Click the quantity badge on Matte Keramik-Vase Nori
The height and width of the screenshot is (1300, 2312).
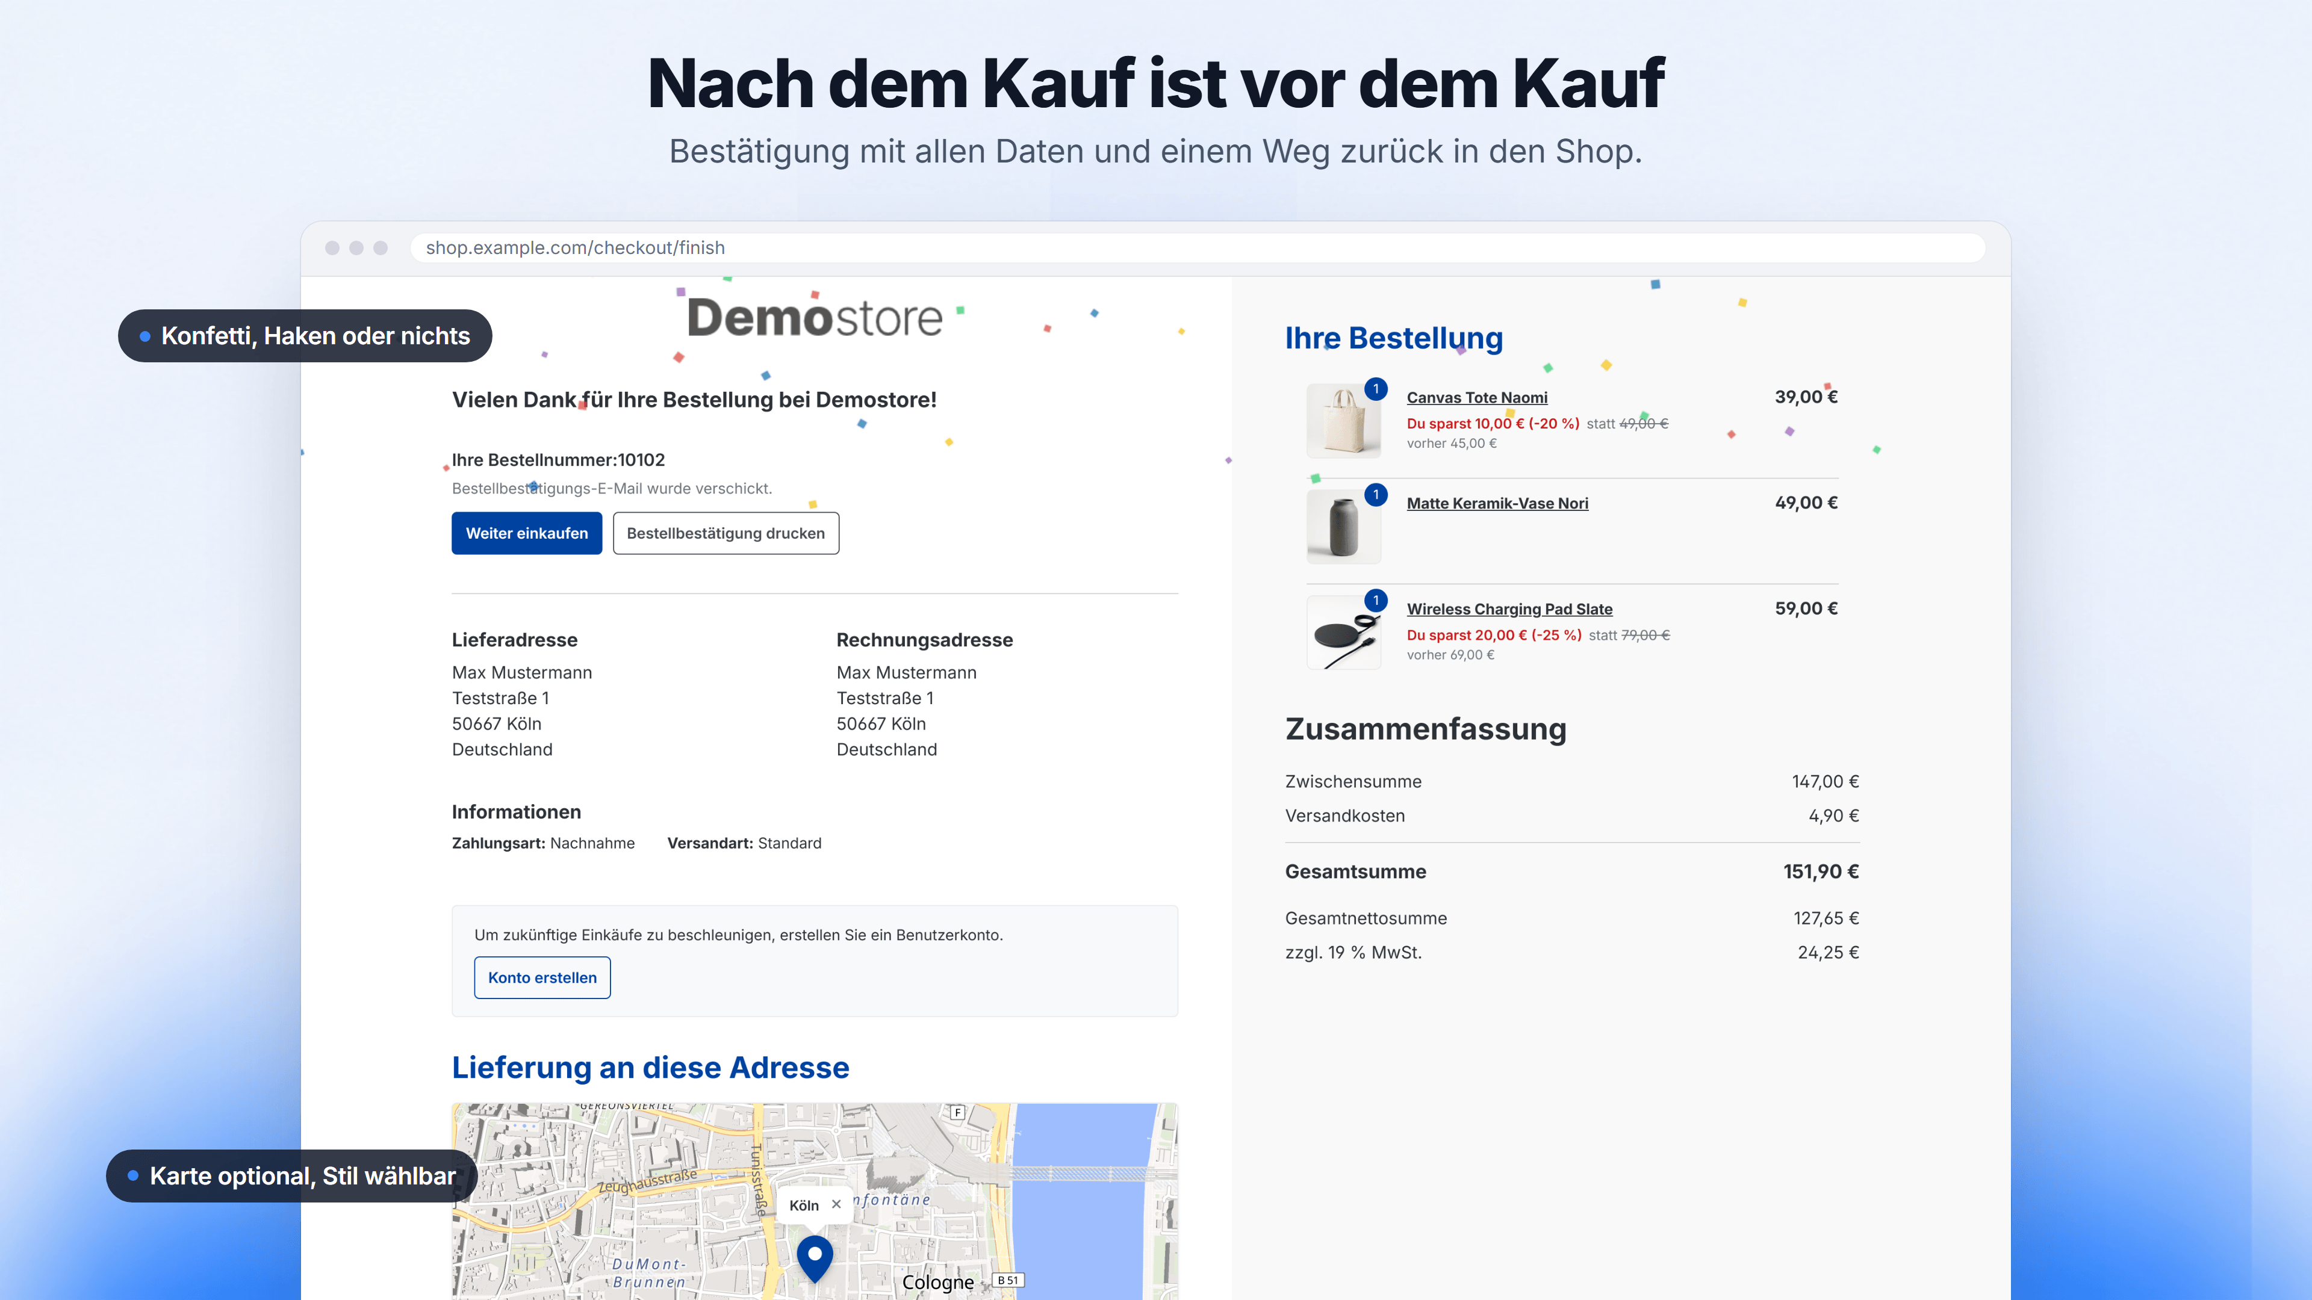click(1376, 494)
